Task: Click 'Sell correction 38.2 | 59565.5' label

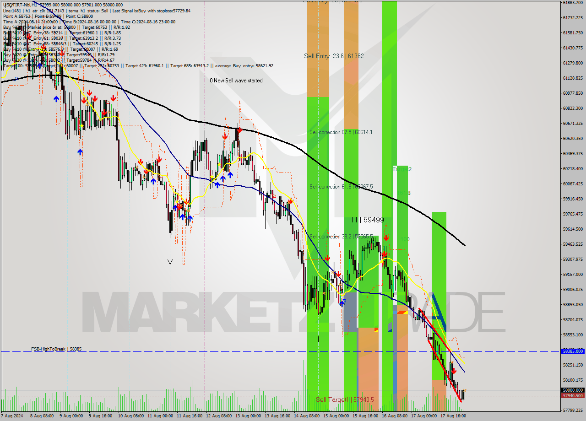Action: [341, 237]
